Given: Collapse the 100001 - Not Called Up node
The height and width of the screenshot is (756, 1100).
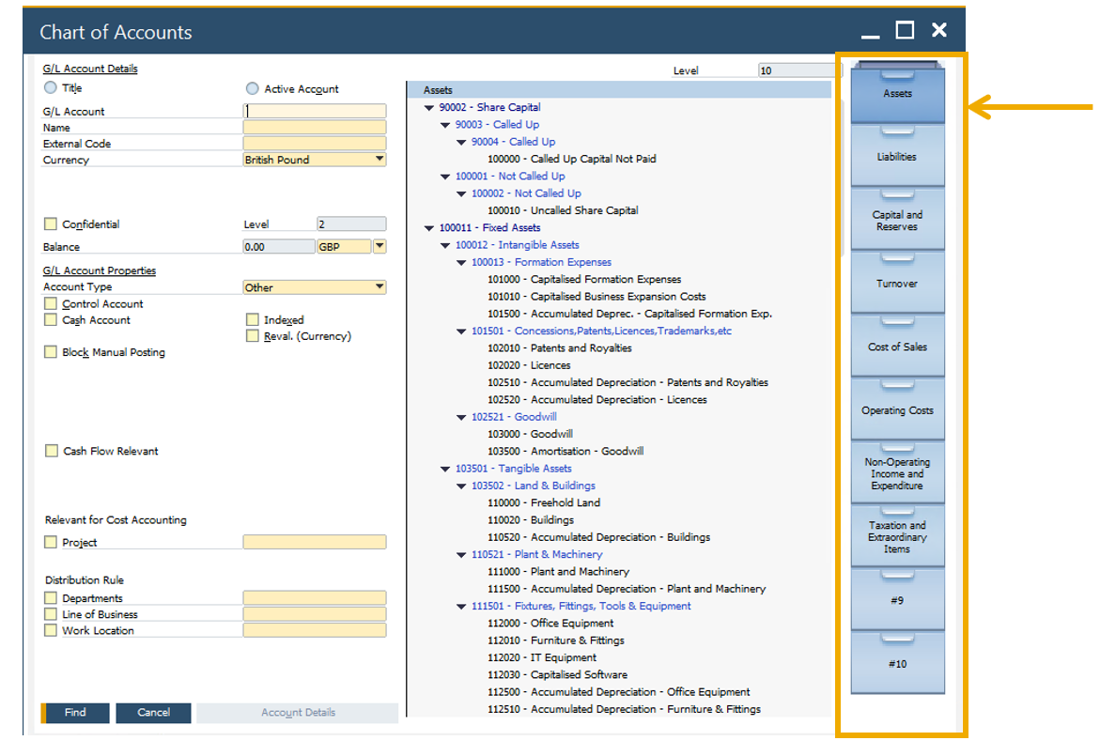Looking at the screenshot, I should point(444,177).
